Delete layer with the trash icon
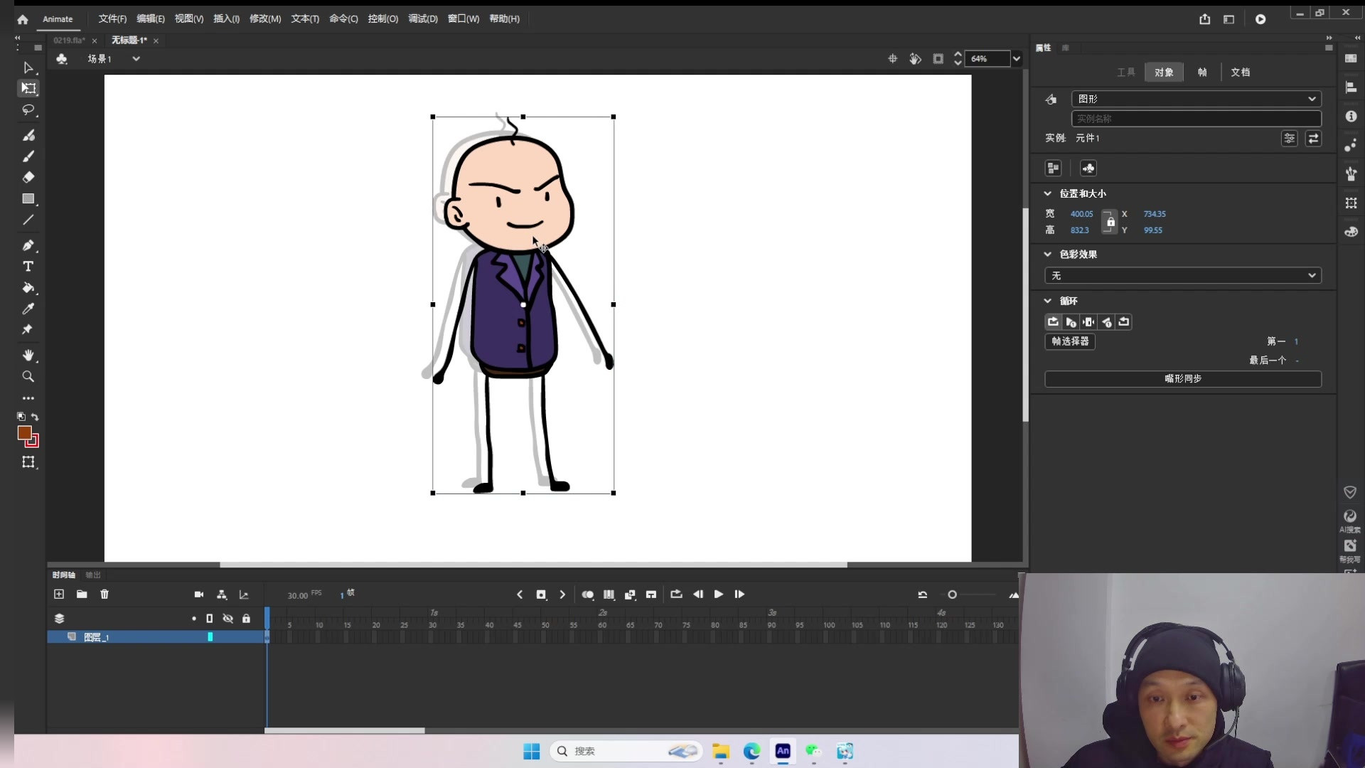The image size is (1365, 768). (x=105, y=594)
